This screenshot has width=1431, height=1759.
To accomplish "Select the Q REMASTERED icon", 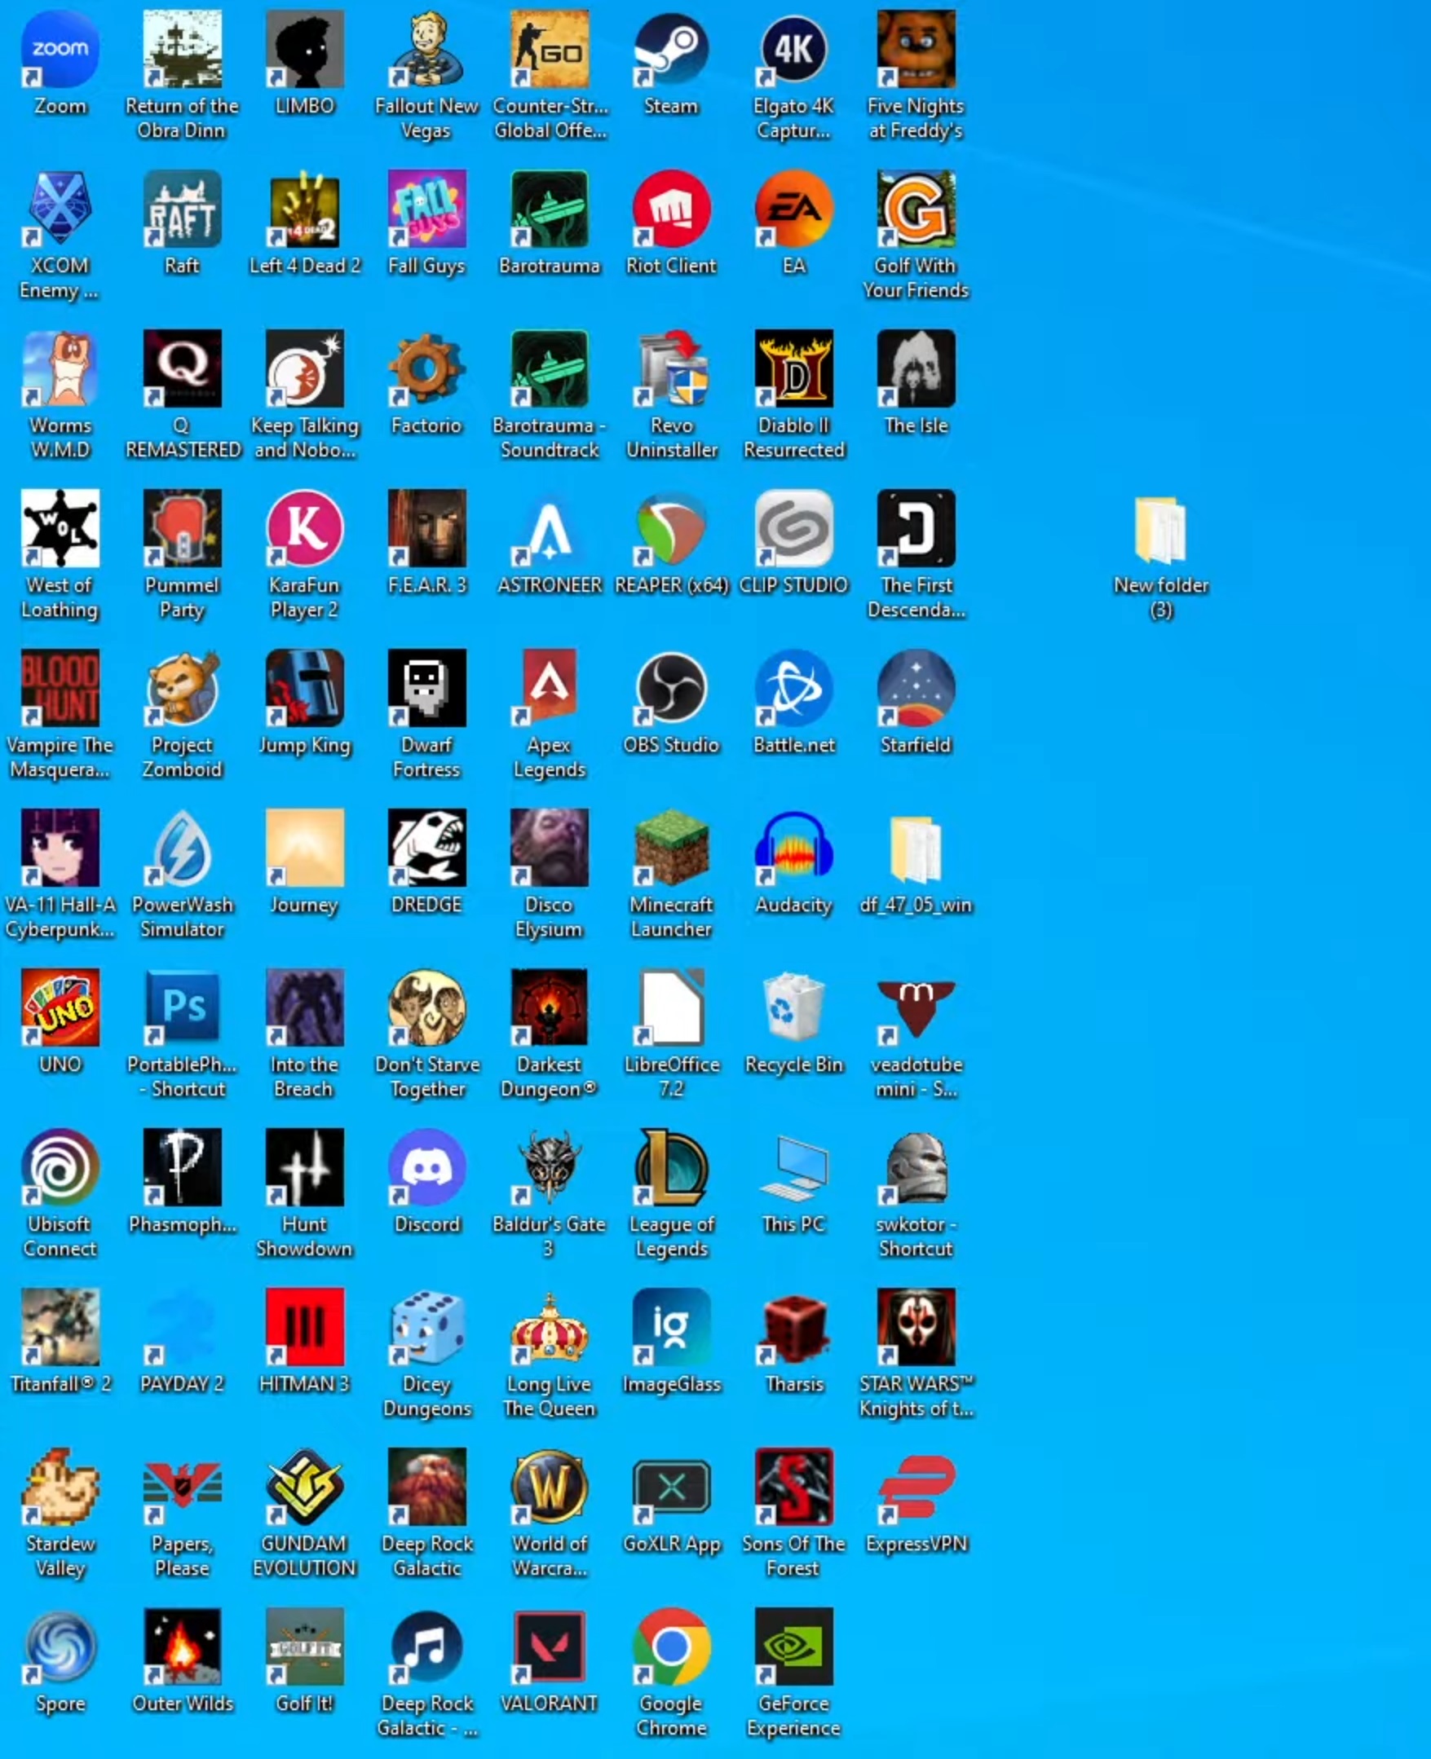I will click(182, 369).
